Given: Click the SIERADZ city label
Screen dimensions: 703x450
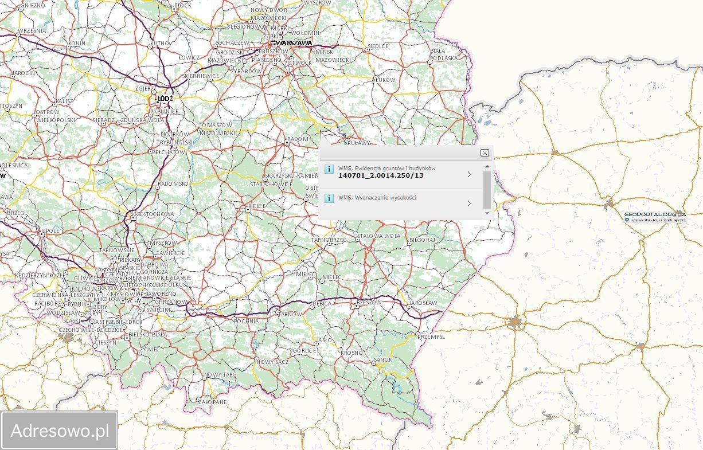Looking at the screenshot, I should tap(104, 120).
